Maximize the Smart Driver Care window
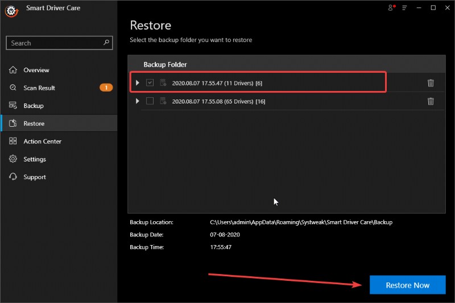The width and height of the screenshot is (455, 303). pos(433,8)
